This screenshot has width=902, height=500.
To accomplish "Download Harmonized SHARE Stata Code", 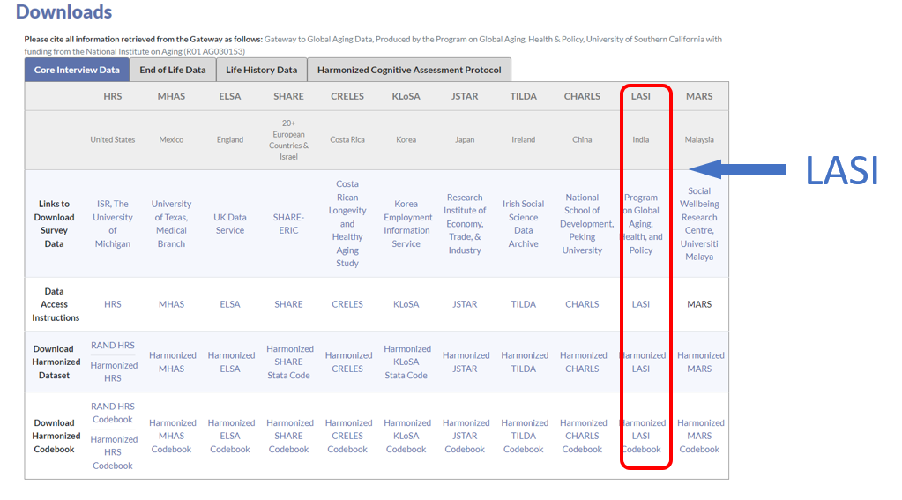I will 290,362.
